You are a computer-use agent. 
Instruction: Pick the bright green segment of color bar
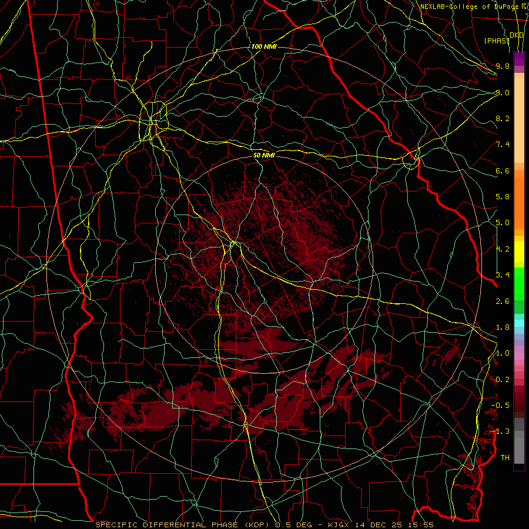pyautogui.click(x=519, y=283)
